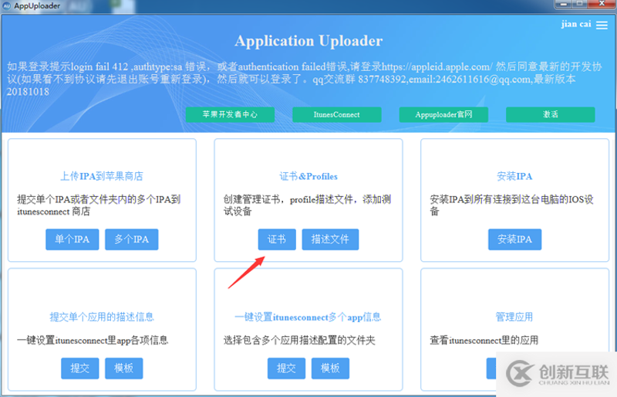Click the 多个IPA upload button

click(131, 239)
